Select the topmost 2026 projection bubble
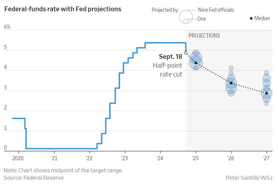278x185 pixels. coord(231,68)
